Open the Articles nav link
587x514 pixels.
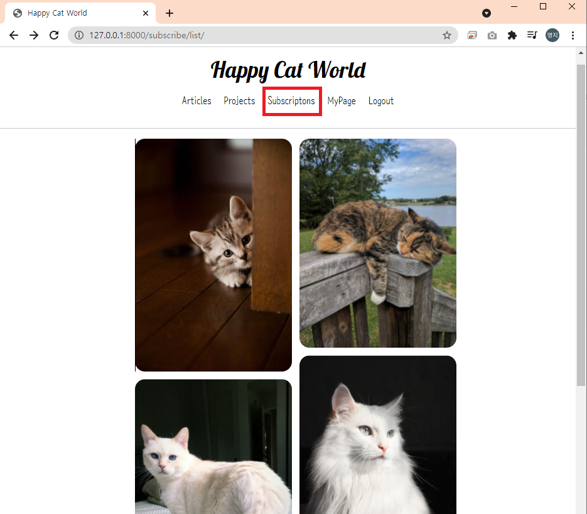[197, 100]
